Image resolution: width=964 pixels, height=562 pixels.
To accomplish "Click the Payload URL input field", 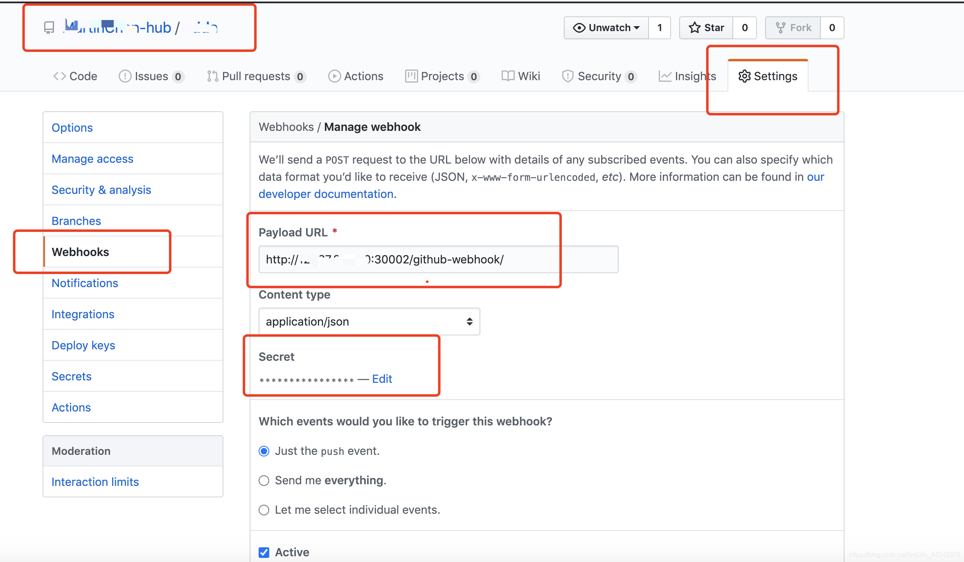I will (438, 259).
